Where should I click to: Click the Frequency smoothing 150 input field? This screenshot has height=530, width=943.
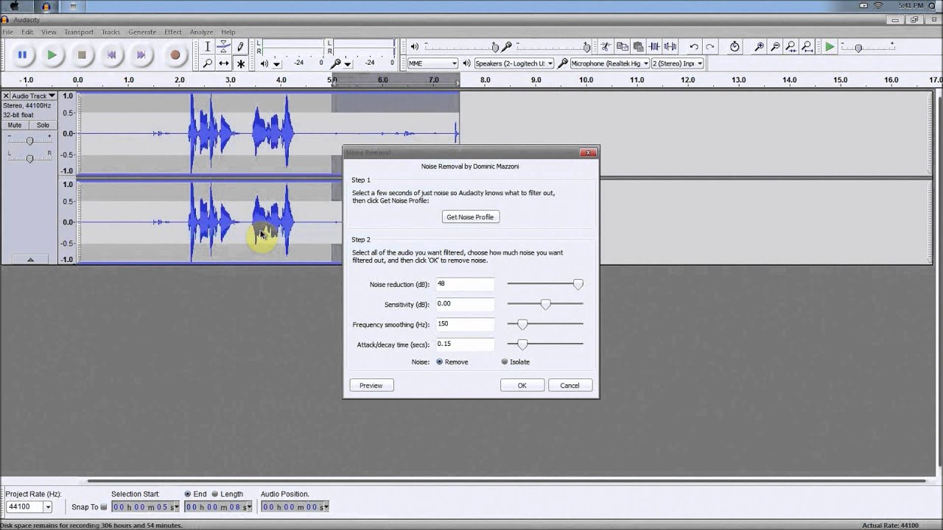tap(464, 324)
